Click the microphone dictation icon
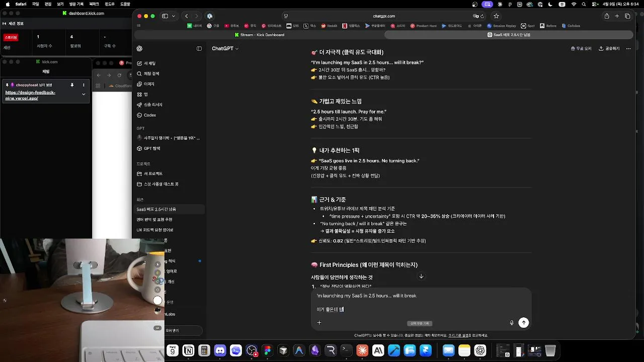The image size is (644, 362). [x=512, y=323]
